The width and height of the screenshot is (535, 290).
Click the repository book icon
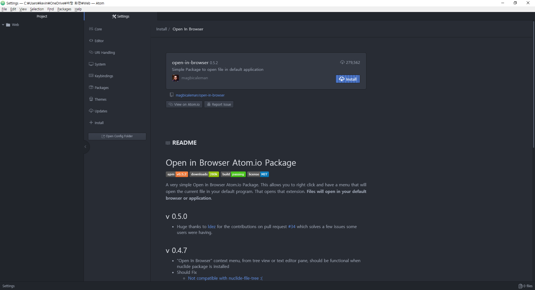[x=172, y=95]
